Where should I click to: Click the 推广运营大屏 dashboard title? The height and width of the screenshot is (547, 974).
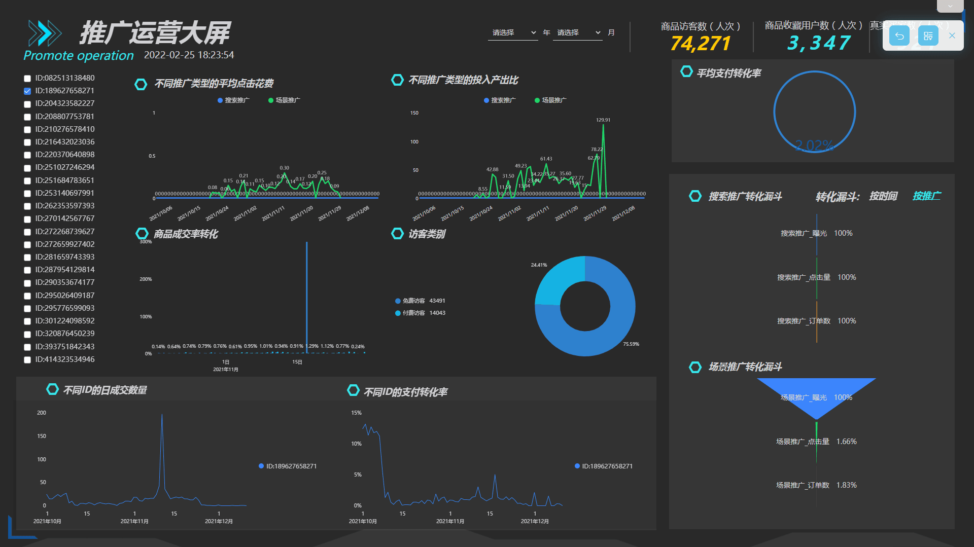point(155,33)
